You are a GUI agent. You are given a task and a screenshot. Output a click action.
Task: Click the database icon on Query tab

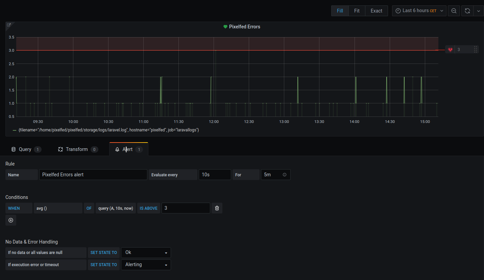14,149
